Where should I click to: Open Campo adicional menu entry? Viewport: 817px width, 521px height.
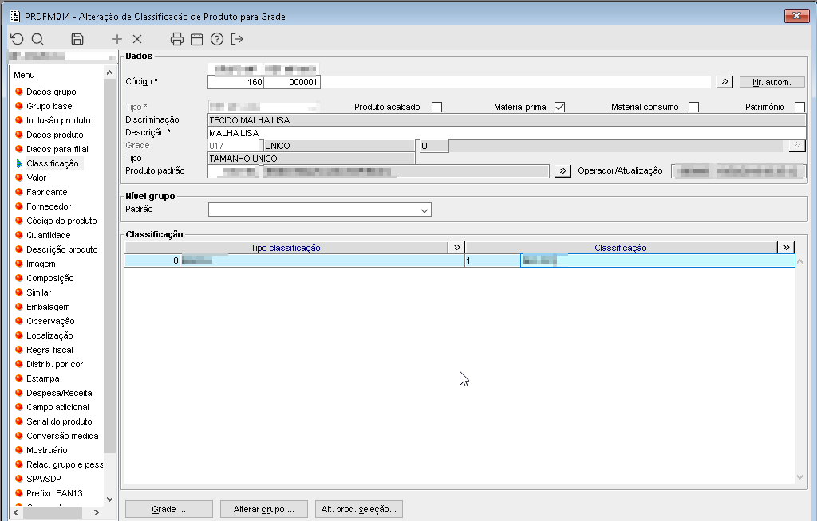point(57,407)
